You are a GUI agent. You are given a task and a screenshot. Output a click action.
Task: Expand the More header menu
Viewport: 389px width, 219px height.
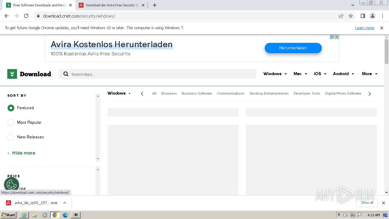(x=370, y=74)
